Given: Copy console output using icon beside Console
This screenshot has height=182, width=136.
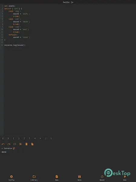Looking at the screenshot, I should pyautogui.click(x=14, y=148).
